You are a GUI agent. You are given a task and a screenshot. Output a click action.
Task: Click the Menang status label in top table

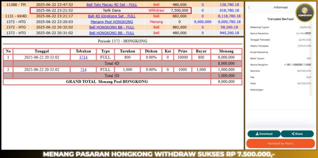pyautogui.click(x=156, y=22)
